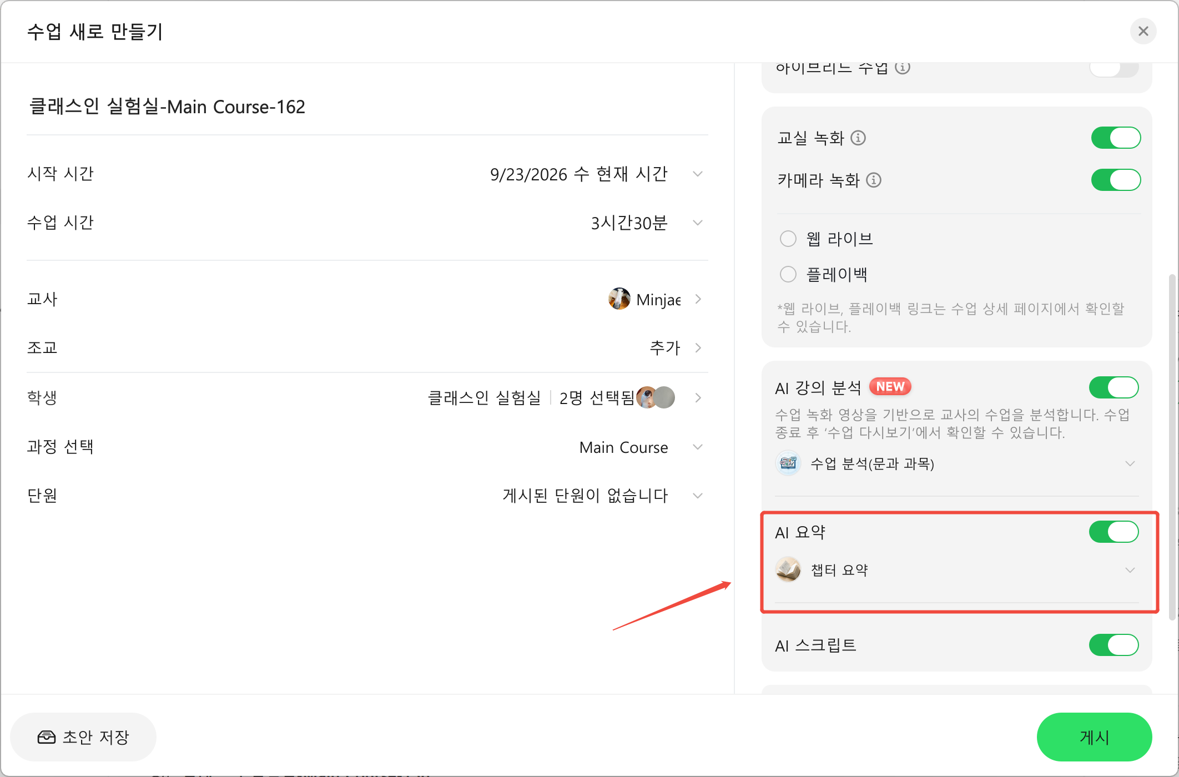Select 플레이백 radio button
This screenshot has width=1179, height=777.
pyautogui.click(x=788, y=274)
